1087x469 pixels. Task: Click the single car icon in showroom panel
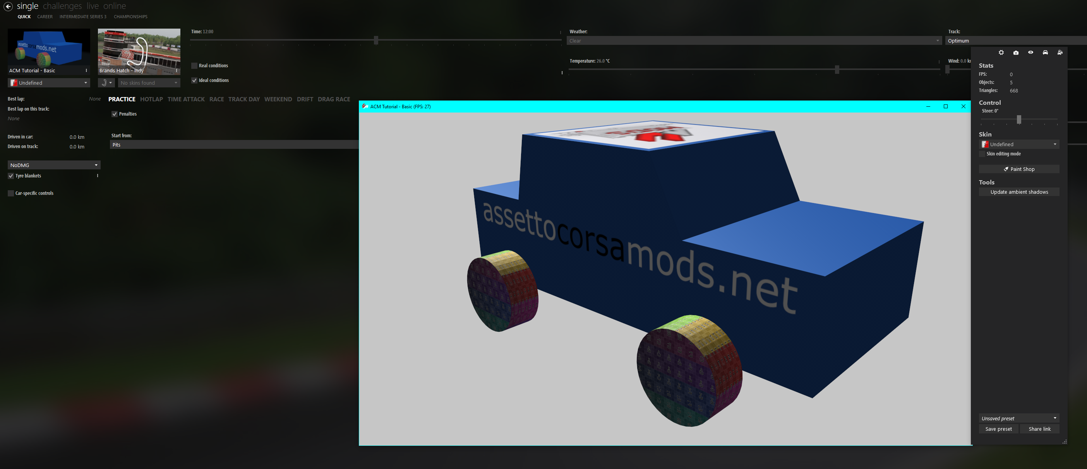pos(1045,52)
